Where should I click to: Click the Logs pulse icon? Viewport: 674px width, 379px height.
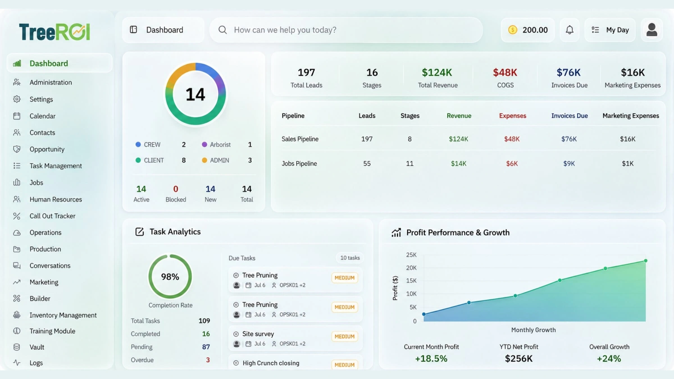[17, 363]
